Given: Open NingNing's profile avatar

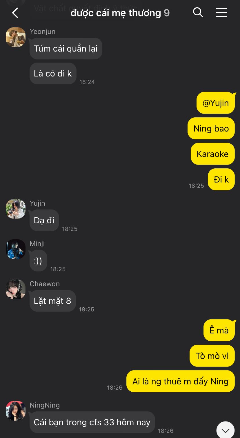Looking at the screenshot, I should pyautogui.click(x=16, y=411).
